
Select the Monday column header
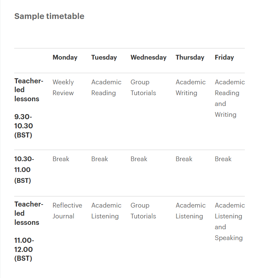tap(65, 58)
